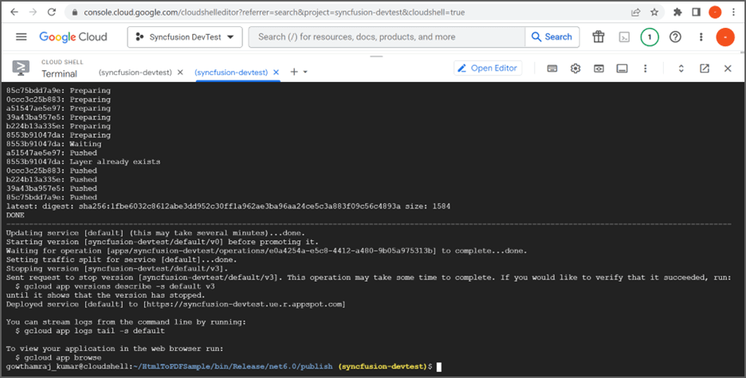The image size is (746, 378).
Task: Click the Open Editor button
Action: click(488, 68)
